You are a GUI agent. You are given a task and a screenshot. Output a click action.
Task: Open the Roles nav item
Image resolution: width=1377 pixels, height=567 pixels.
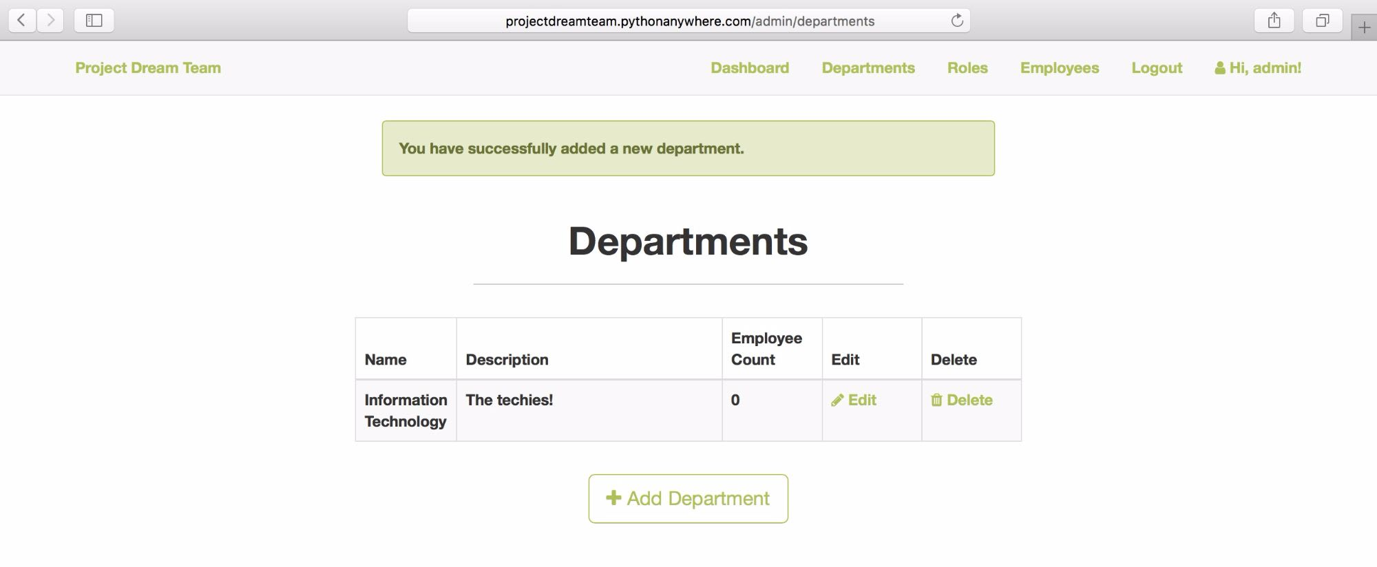pos(967,67)
